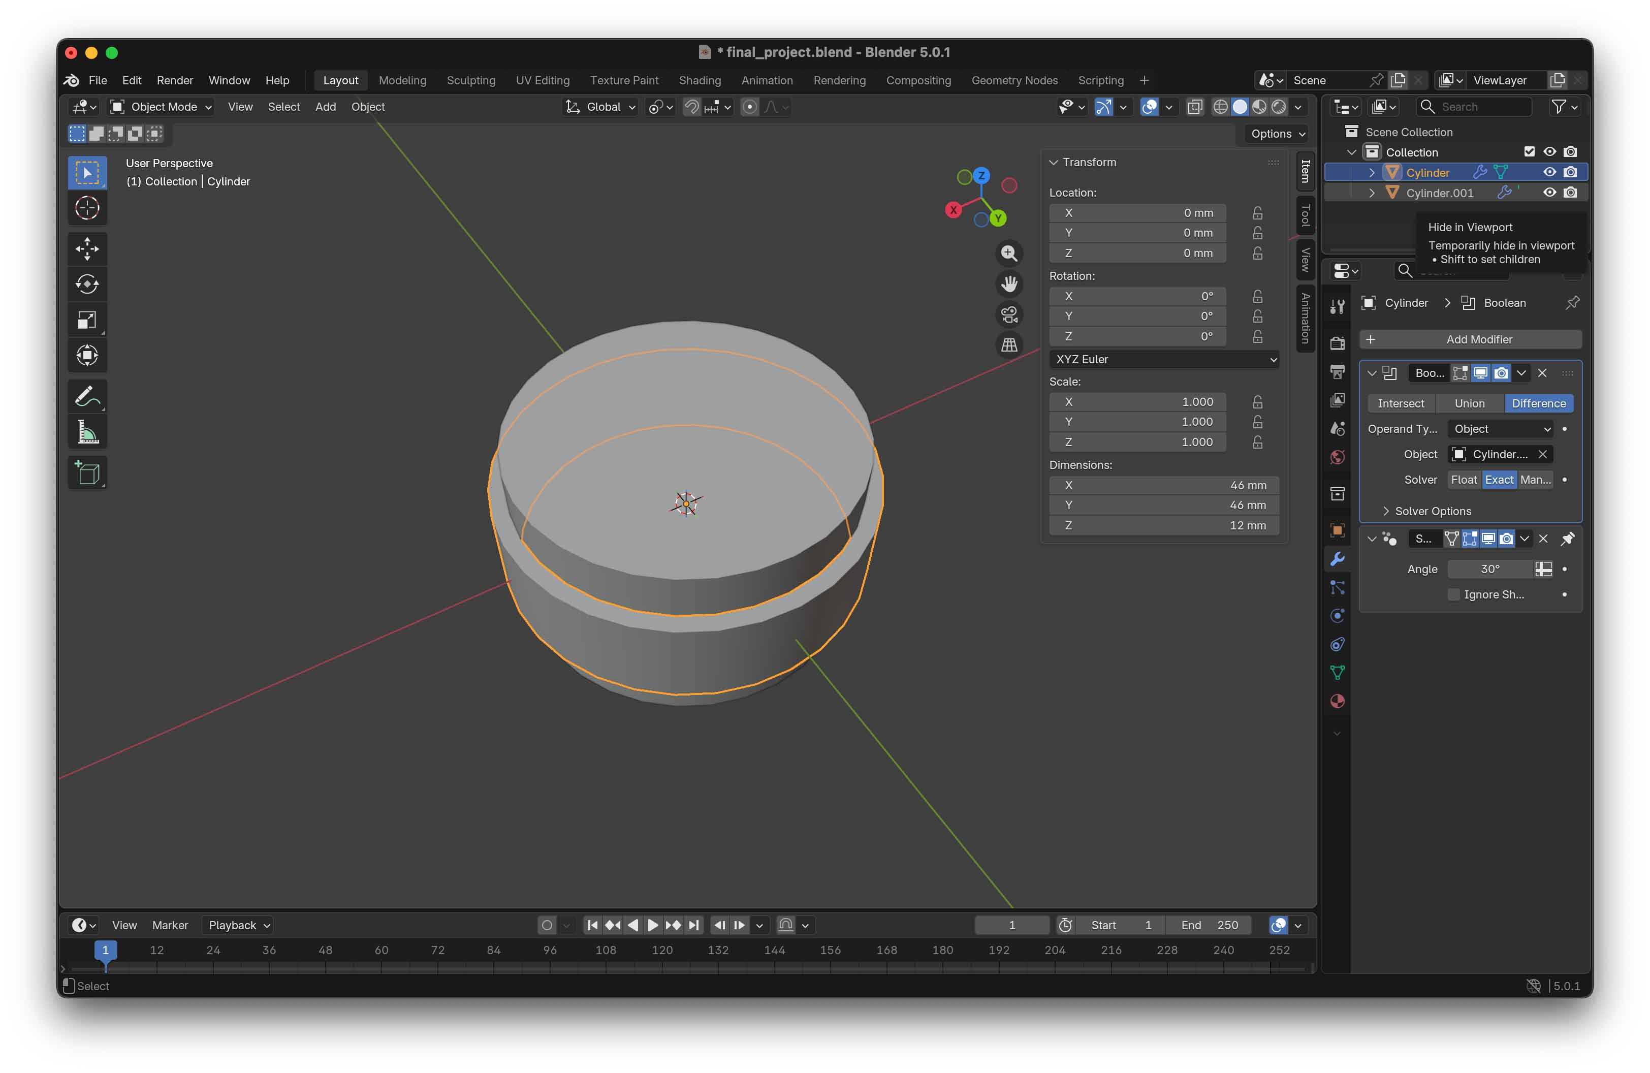The image size is (1650, 1073).
Task: Switch to the Sculpting workspace tab
Action: pyautogui.click(x=471, y=80)
